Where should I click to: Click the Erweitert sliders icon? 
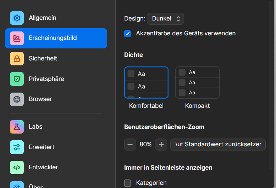coord(17,147)
